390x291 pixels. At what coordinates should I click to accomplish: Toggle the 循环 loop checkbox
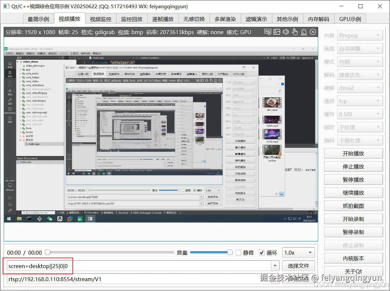pos(262,253)
